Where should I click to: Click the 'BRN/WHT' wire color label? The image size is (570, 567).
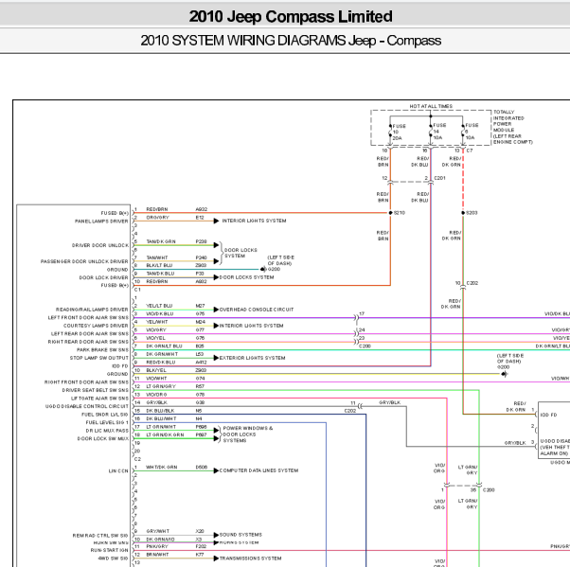[x=157, y=555]
